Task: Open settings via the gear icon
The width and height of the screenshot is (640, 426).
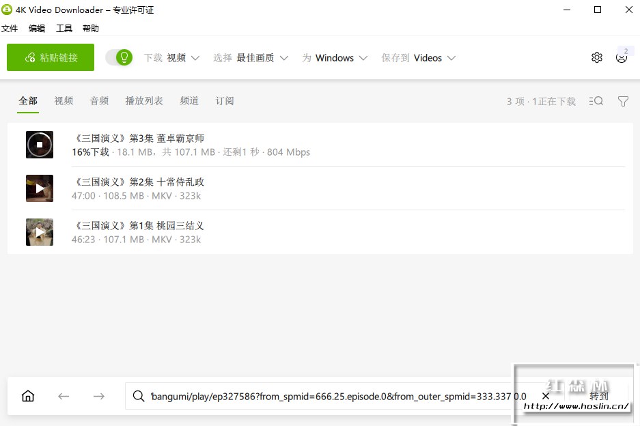Action: coord(597,57)
